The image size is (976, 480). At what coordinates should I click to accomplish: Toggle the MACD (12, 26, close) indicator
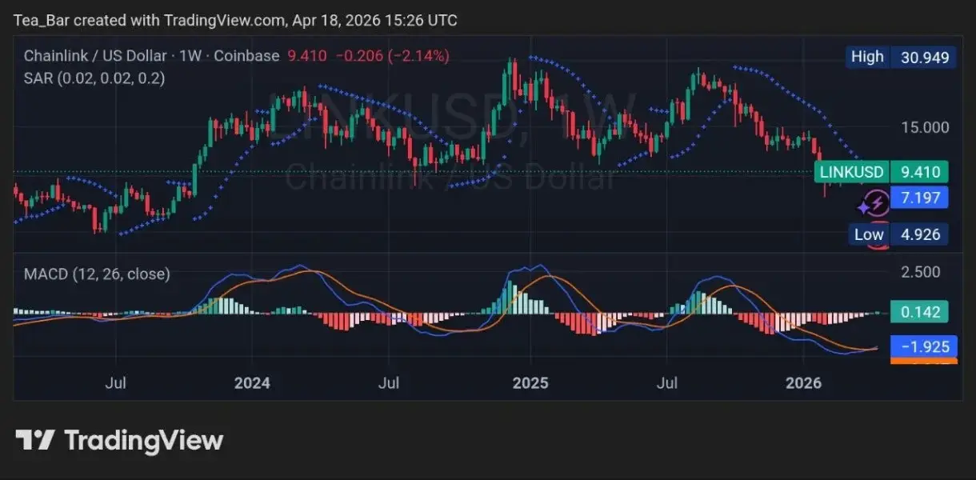click(98, 274)
